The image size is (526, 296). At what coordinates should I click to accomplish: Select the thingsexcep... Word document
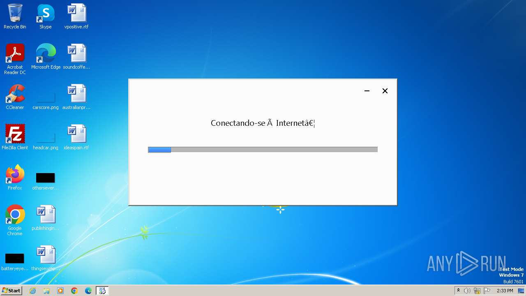point(46,258)
